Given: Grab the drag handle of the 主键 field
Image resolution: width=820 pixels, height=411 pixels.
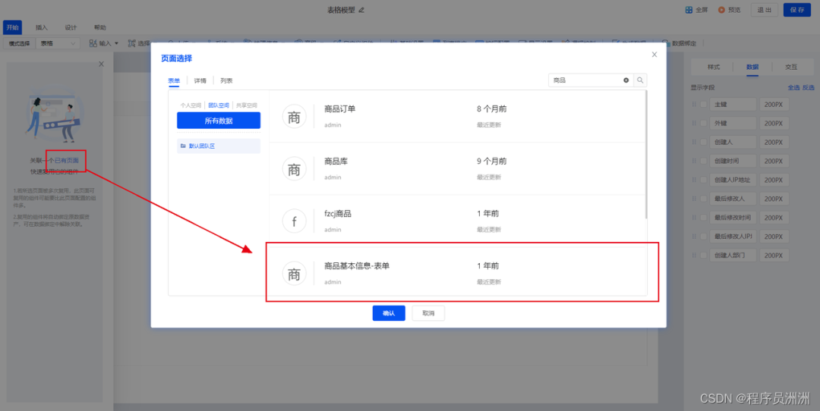Looking at the screenshot, I should coord(694,105).
